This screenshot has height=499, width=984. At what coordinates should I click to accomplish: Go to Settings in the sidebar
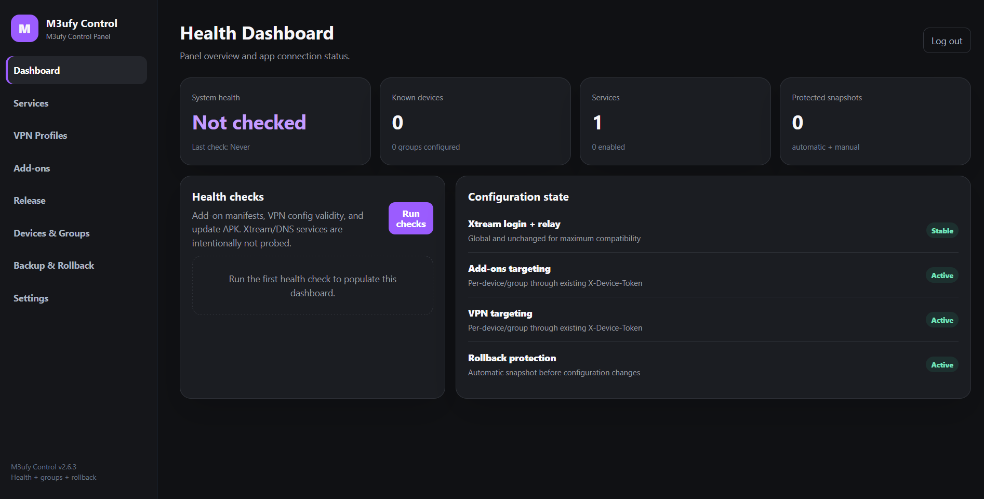point(76,298)
